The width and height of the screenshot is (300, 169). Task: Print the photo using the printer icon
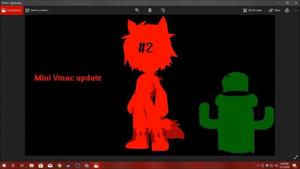tap(287, 10)
